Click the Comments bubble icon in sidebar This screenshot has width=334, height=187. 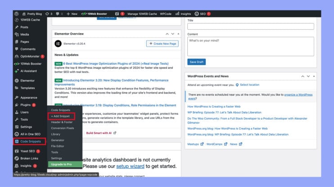pyautogui.click(x=17, y=49)
